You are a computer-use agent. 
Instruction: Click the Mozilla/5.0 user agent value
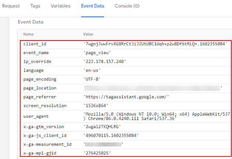click(x=157, y=116)
